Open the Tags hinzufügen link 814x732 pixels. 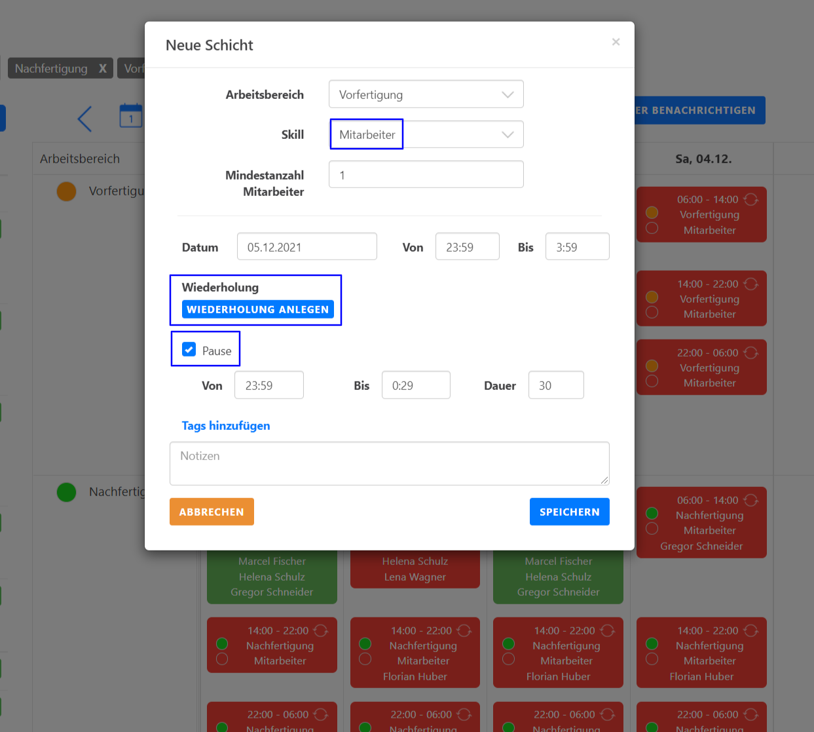(226, 426)
